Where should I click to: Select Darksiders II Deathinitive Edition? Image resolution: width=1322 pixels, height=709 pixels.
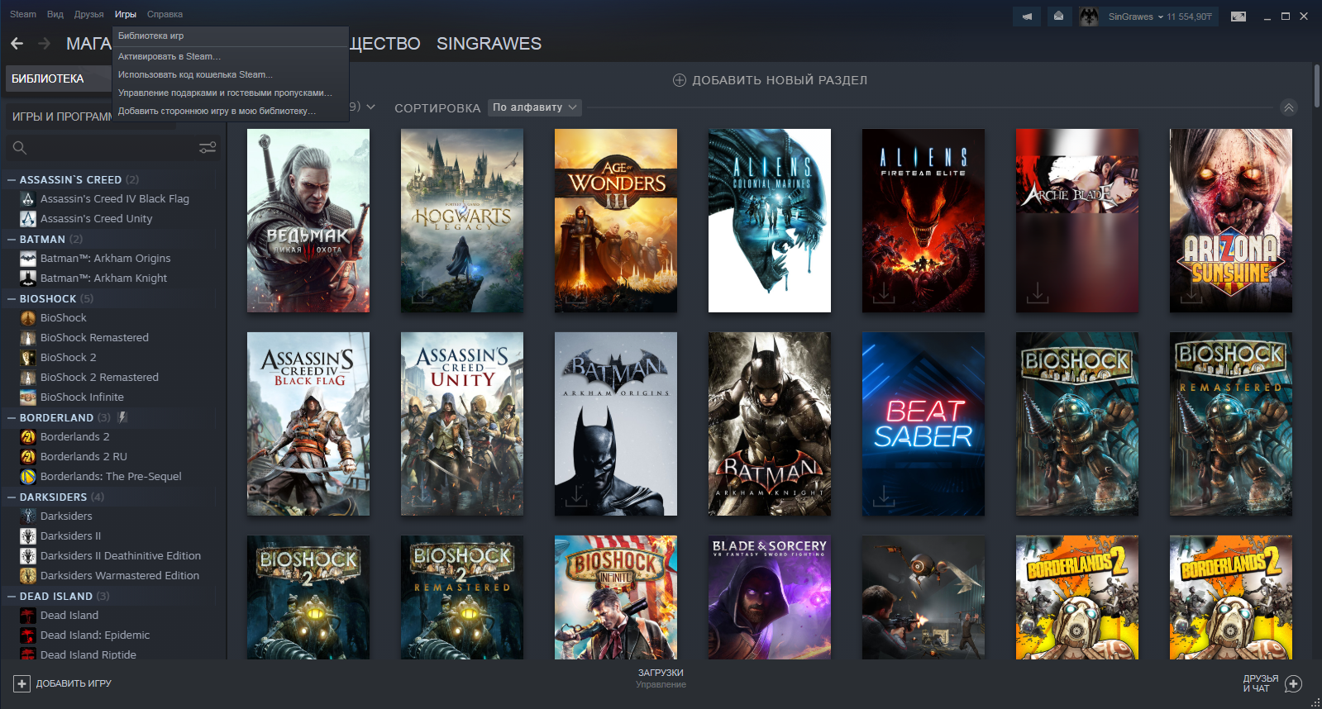pyautogui.click(x=121, y=556)
